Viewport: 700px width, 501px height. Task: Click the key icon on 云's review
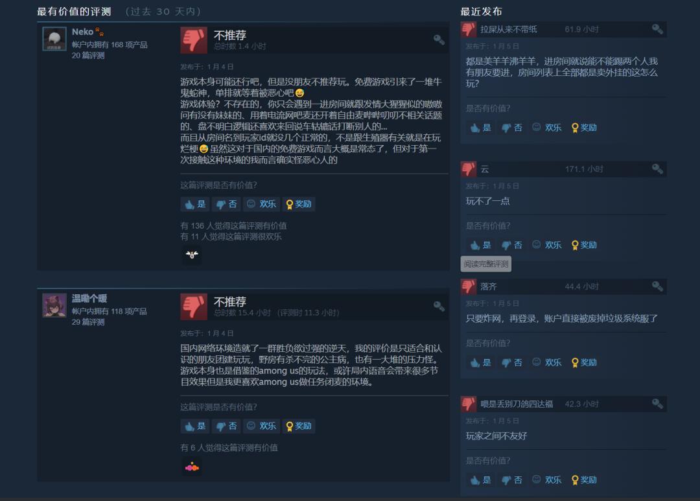[657, 169]
